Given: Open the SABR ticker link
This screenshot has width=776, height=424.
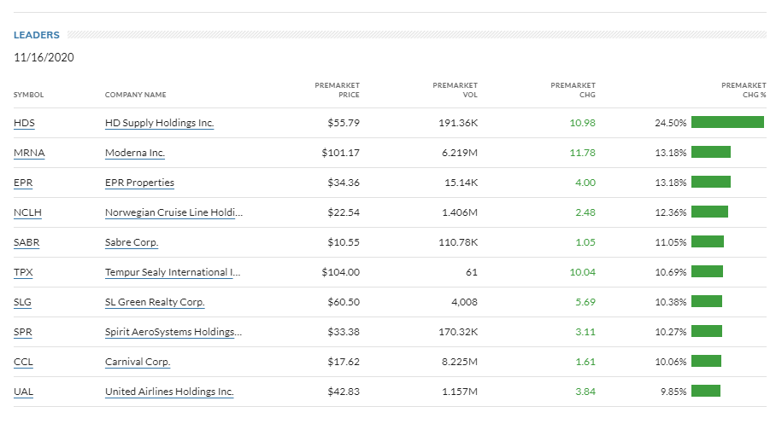Looking at the screenshot, I should (26, 242).
